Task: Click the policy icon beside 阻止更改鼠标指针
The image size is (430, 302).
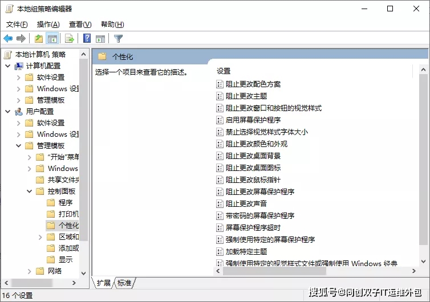Action: pos(220,180)
